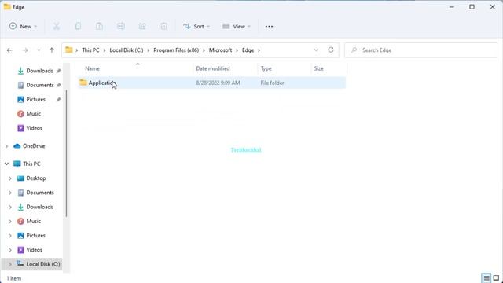Minimize the Edge folder window

coord(452,7)
